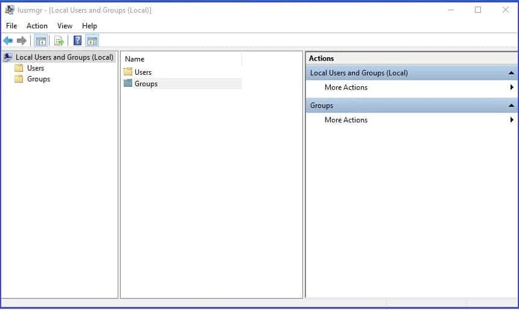The height and width of the screenshot is (310, 519).
Task: Toggle the Show/Hide Action Pane icon
Action: point(92,41)
